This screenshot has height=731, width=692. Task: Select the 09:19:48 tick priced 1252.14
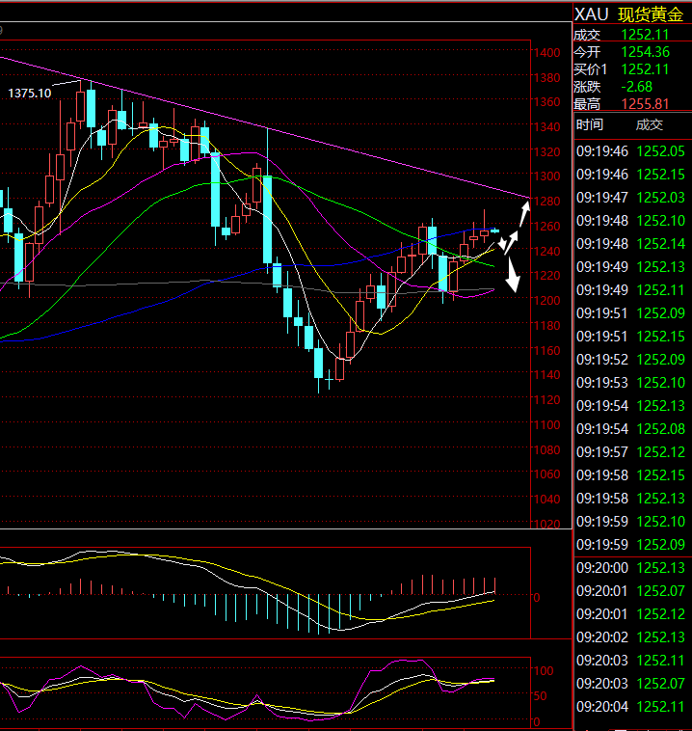click(x=630, y=244)
